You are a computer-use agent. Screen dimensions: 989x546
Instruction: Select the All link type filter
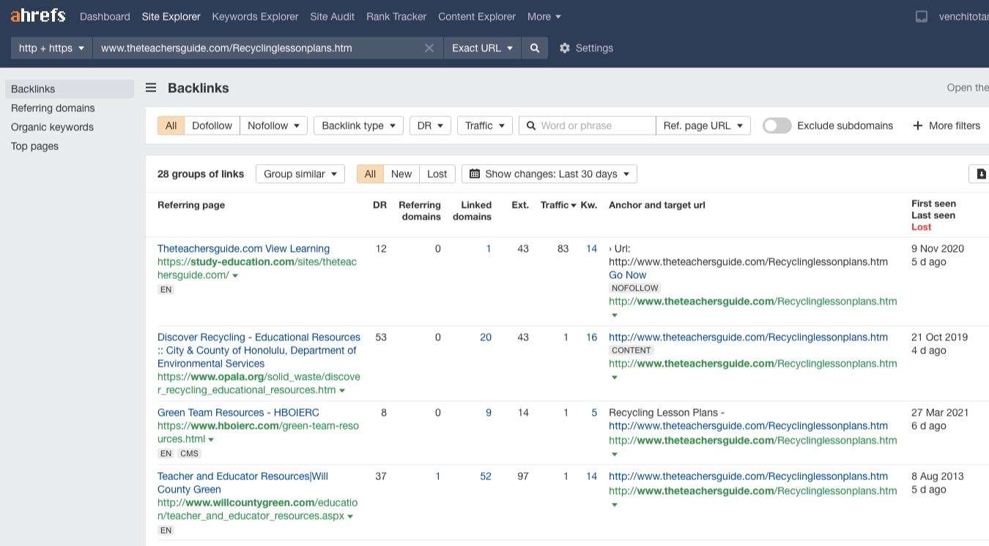click(171, 126)
